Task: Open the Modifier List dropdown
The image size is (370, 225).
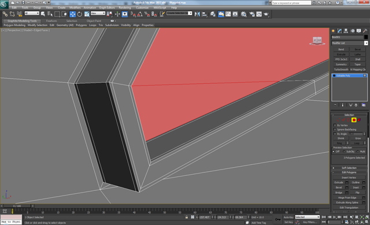Action: (x=349, y=43)
